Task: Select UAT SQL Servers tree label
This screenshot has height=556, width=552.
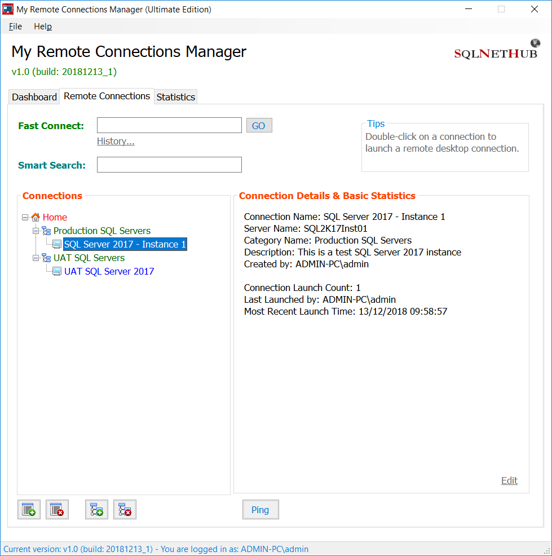Action: (x=89, y=258)
